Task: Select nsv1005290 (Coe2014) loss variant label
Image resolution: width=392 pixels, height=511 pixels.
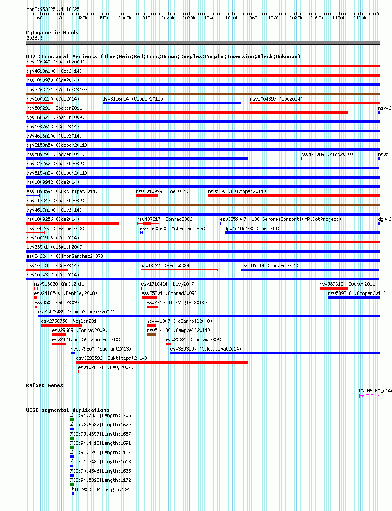Action: click(x=53, y=99)
